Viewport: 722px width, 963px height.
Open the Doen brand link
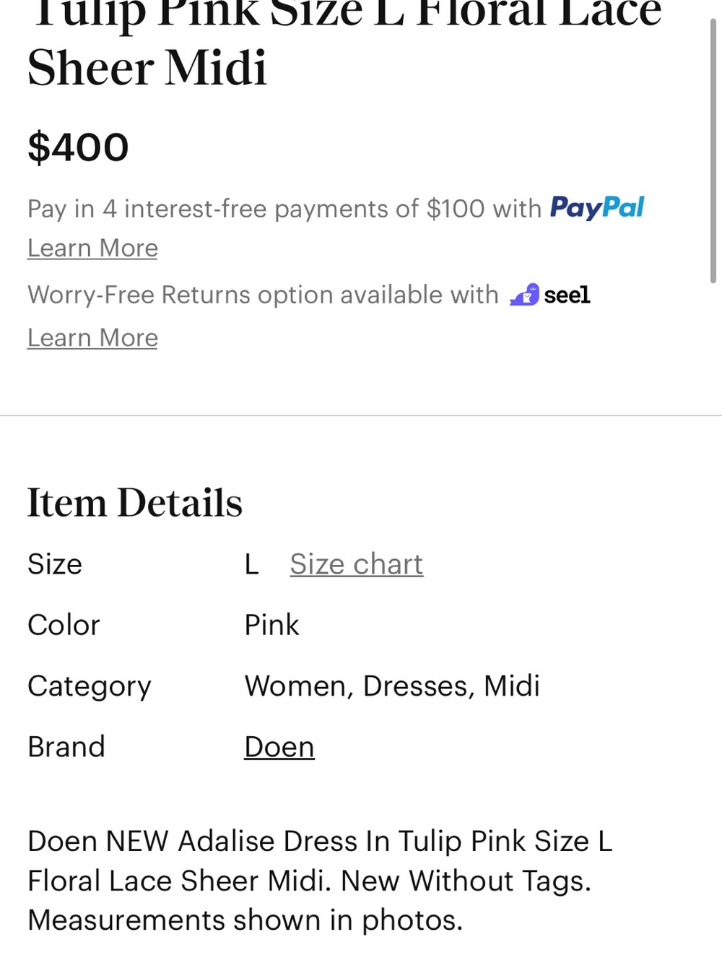pyautogui.click(x=279, y=747)
